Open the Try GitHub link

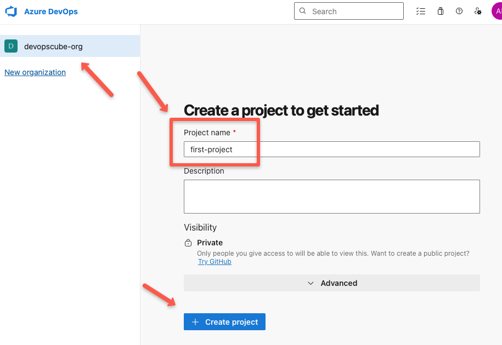214,261
